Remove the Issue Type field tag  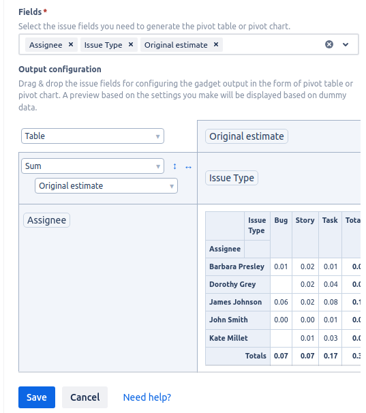tap(131, 44)
